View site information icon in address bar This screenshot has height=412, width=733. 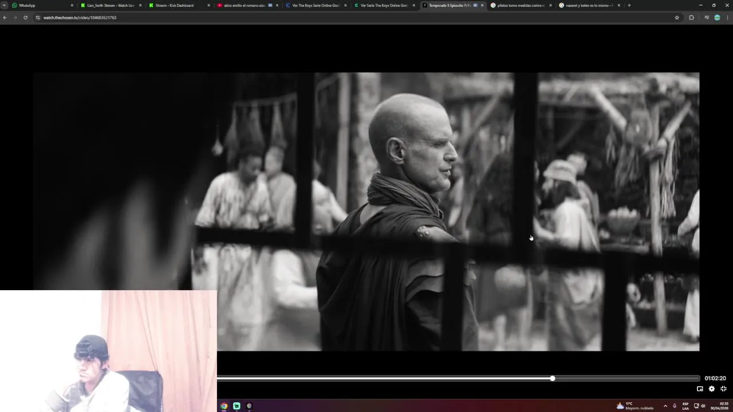[x=38, y=18]
